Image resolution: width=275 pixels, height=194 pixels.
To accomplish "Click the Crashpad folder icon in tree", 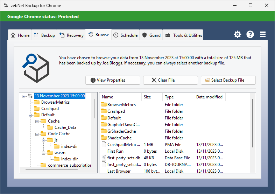I will coord(37,109).
